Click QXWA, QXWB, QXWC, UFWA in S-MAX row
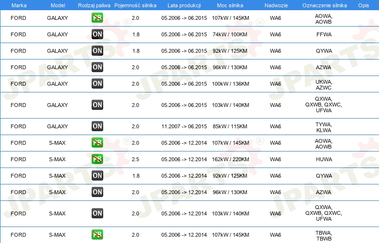379x243 pixels. point(324,213)
